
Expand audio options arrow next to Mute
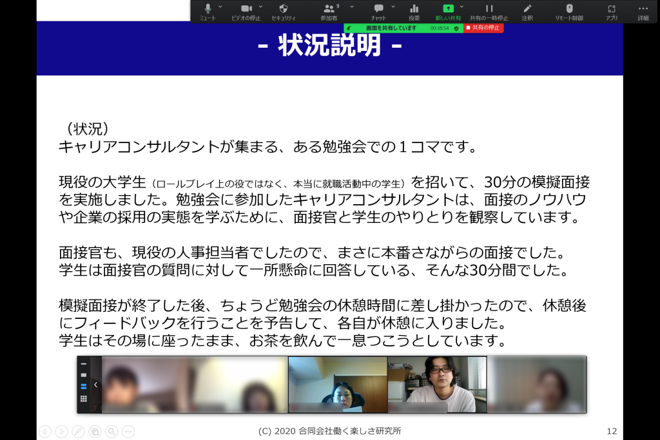220,6
